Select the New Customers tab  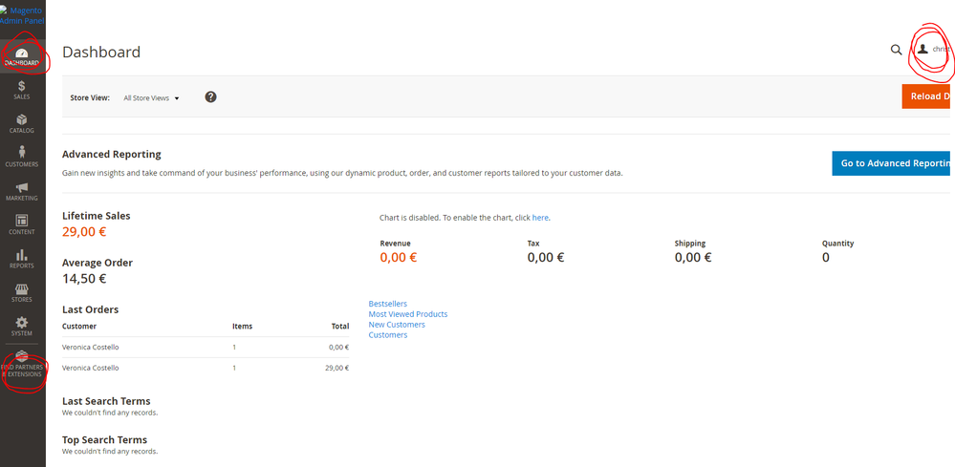(397, 325)
